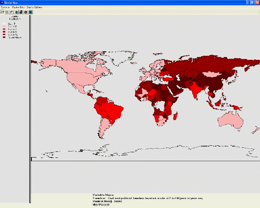Click the second toolbar icon from left

pyautogui.click(x=7, y=12)
